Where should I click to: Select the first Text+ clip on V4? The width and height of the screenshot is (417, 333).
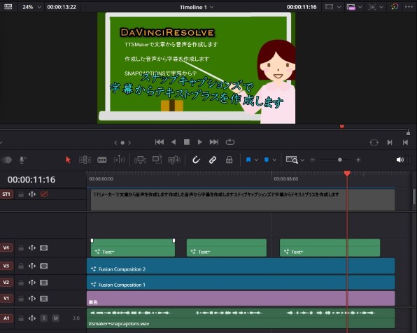click(x=133, y=248)
